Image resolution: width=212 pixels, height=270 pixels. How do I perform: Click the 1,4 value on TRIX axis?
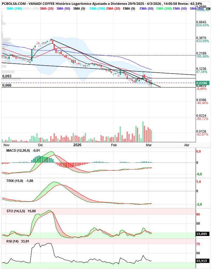[x=199, y=182]
